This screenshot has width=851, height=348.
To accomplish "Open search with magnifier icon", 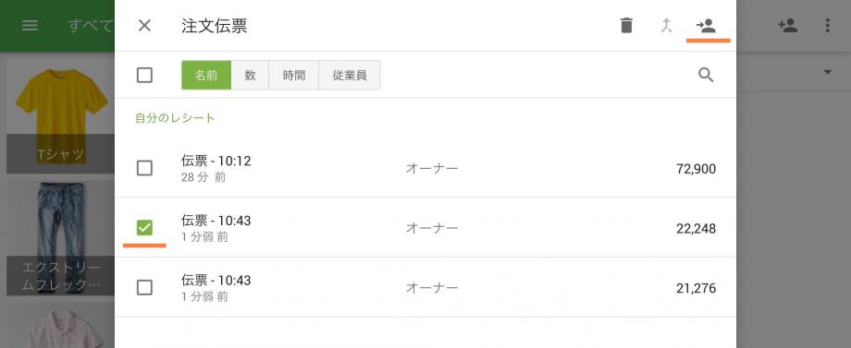I will pos(706,75).
